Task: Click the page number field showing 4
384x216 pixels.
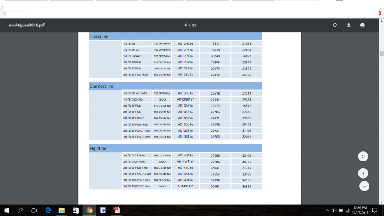Action: point(186,25)
